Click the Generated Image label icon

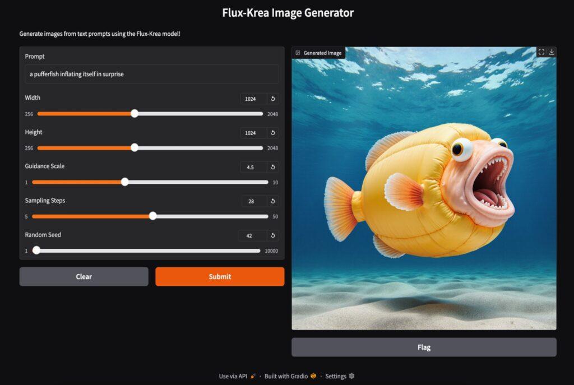(298, 53)
